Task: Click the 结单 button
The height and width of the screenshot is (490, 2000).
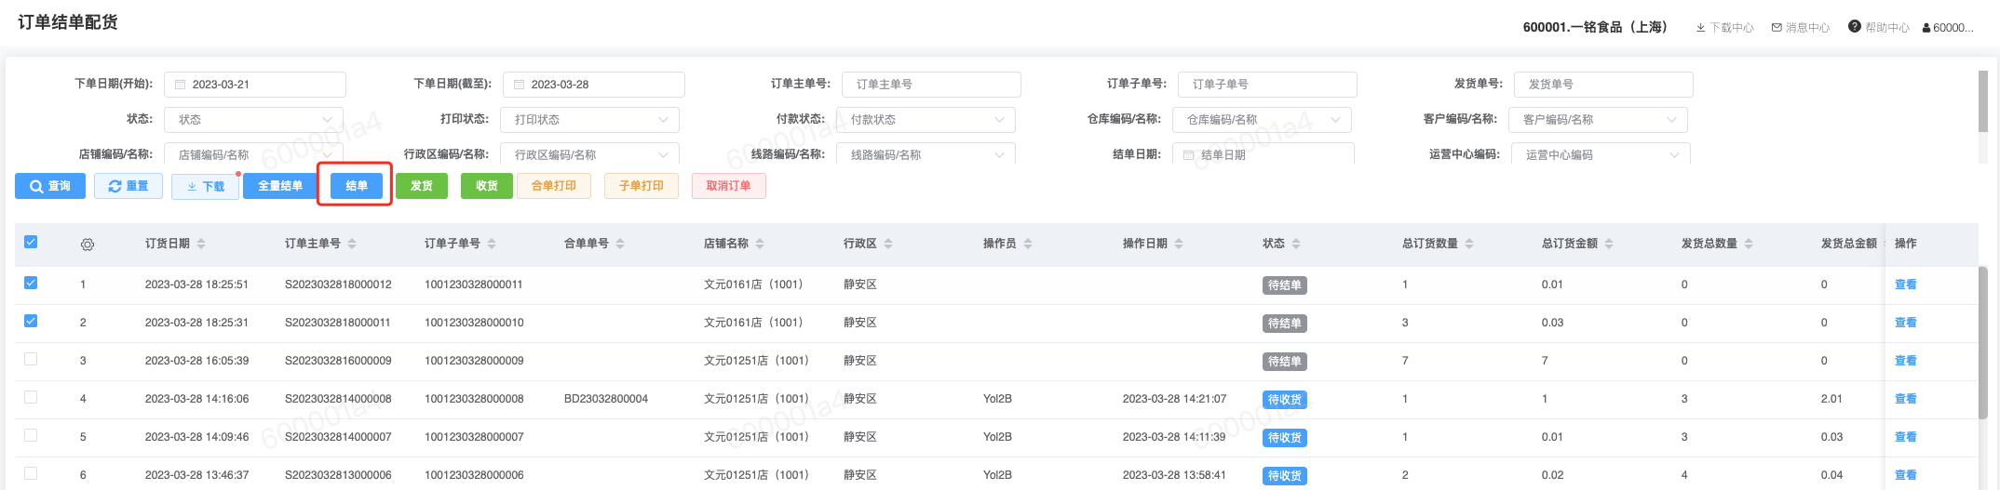Action: [356, 186]
